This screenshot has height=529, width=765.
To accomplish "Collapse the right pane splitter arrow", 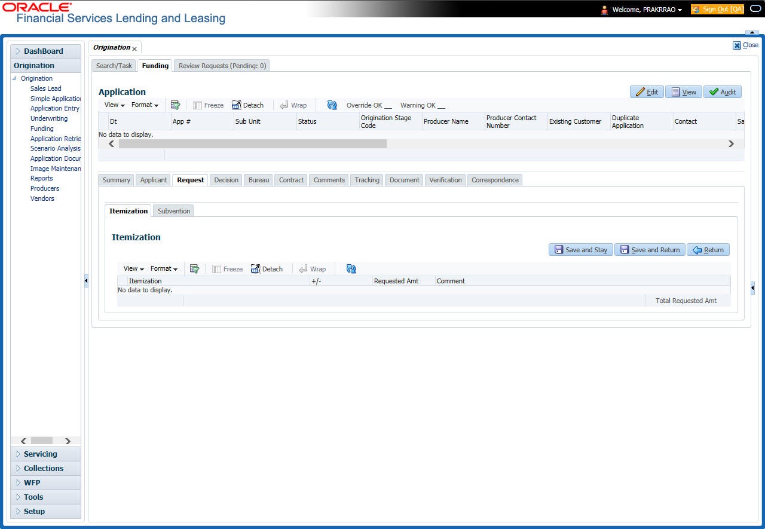I will 752,288.
